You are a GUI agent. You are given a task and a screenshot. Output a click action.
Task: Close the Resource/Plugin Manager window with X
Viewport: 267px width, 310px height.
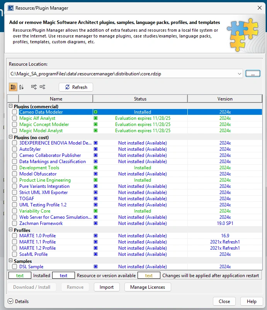(x=260, y=8)
